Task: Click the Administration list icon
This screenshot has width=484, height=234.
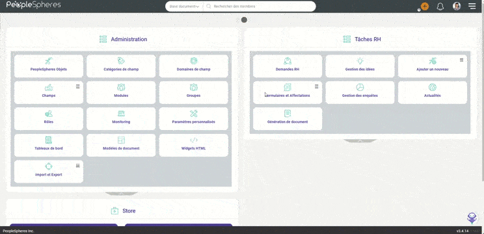Action: (103, 39)
